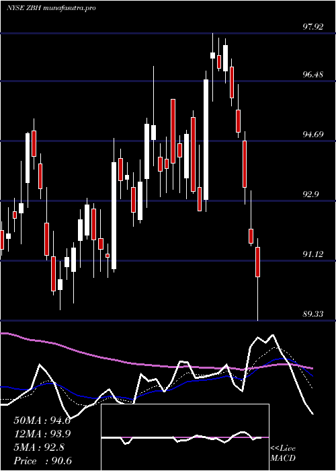Click the 96.48 price level label
Image resolution: width=336 pixels, height=471 pixels.
[x=313, y=74]
